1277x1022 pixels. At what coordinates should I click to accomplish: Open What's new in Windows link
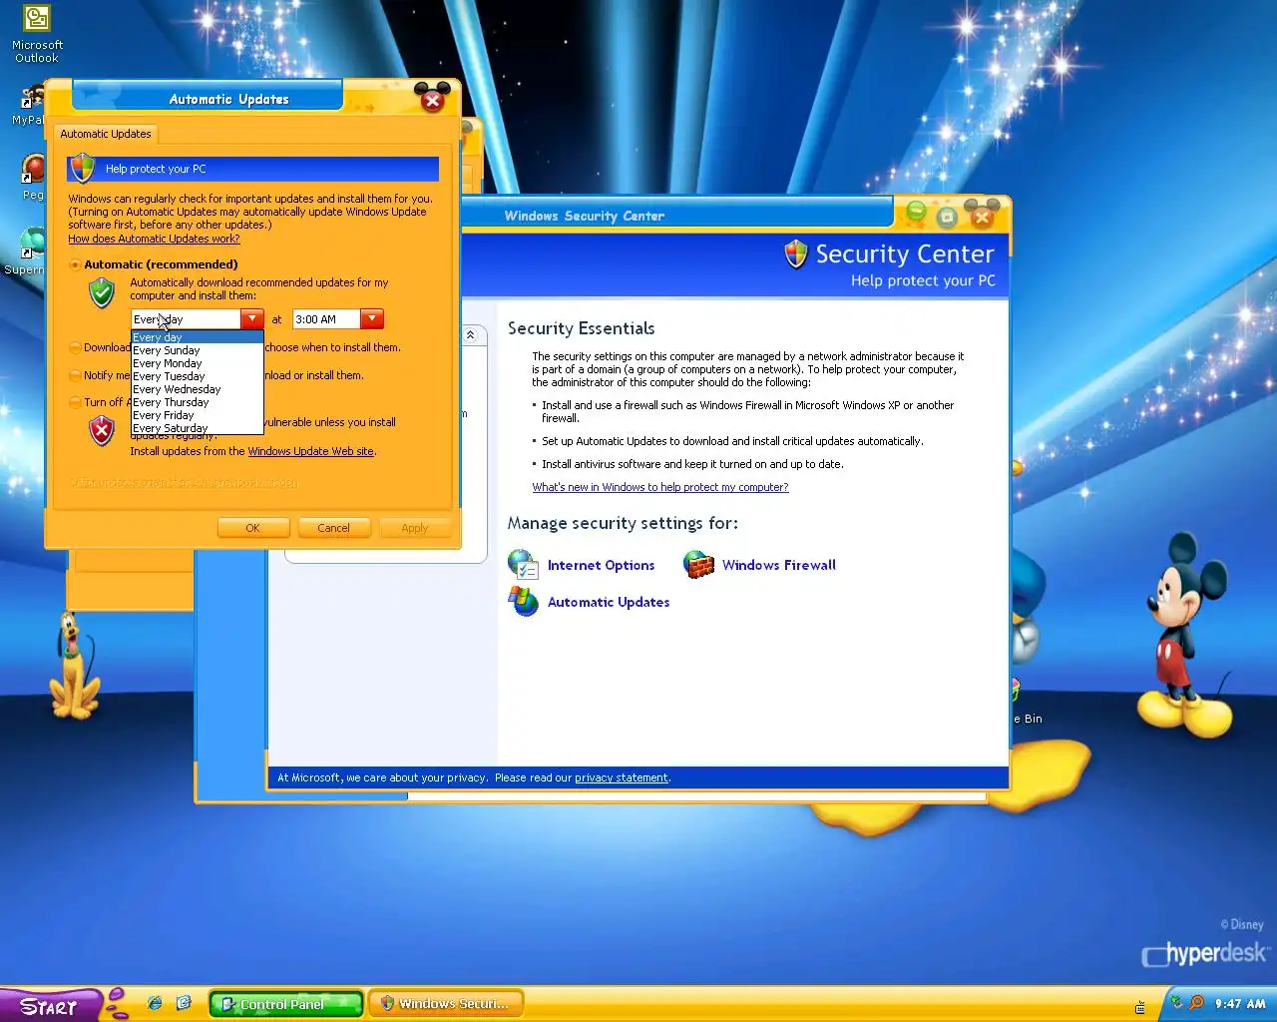tap(660, 487)
